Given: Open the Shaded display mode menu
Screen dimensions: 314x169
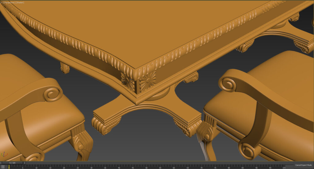Looking at the screenshot, I should point(20,2).
